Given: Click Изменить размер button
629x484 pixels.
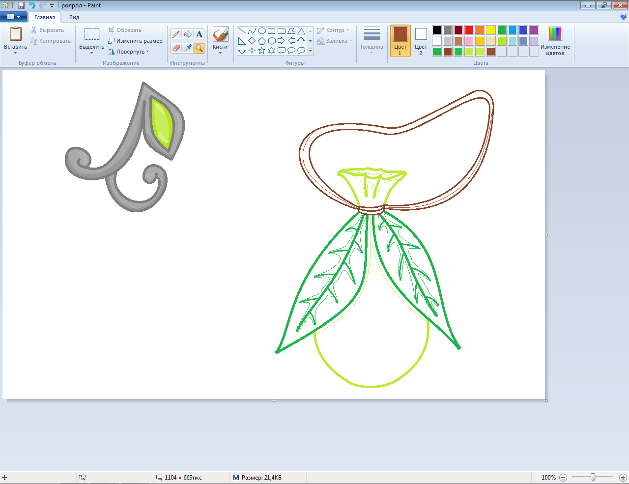Looking at the screenshot, I should (x=136, y=41).
